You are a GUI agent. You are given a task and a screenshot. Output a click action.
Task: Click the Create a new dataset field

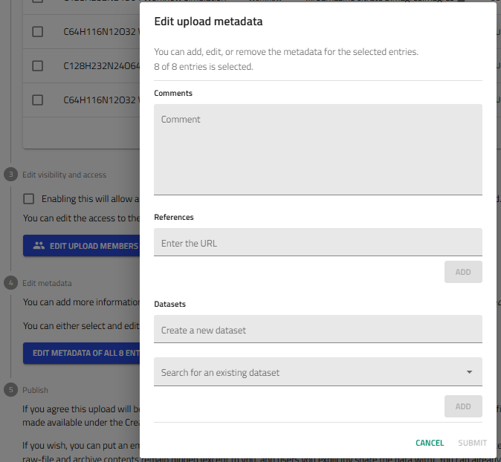click(318, 329)
